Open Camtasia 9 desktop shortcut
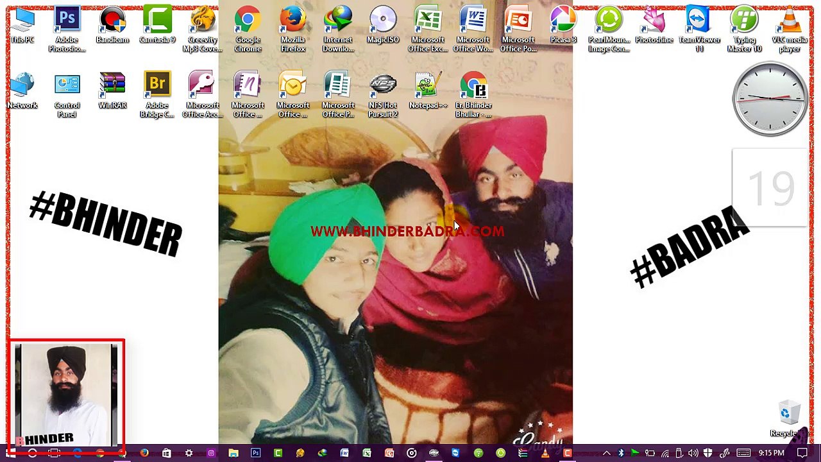Image resolution: width=821 pixels, height=462 pixels. 157,26
